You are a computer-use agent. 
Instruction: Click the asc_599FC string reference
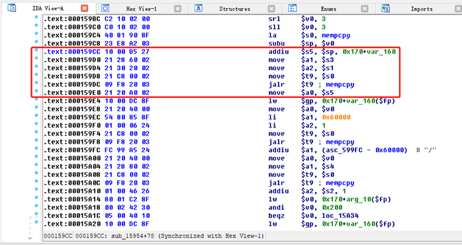tap(344, 150)
